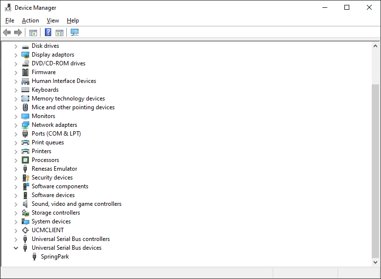Click the Display adaptors icon
This screenshot has width=381, height=279.
[25, 55]
